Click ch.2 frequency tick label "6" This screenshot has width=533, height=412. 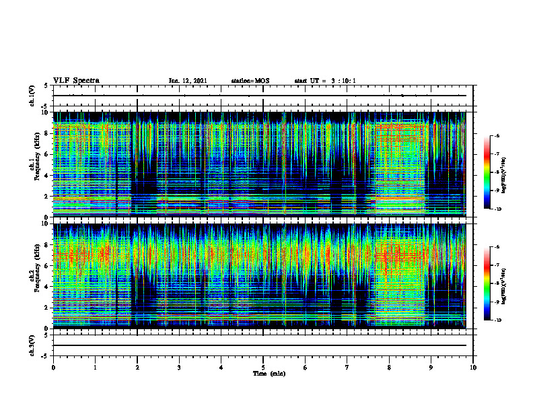tap(47, 266)
